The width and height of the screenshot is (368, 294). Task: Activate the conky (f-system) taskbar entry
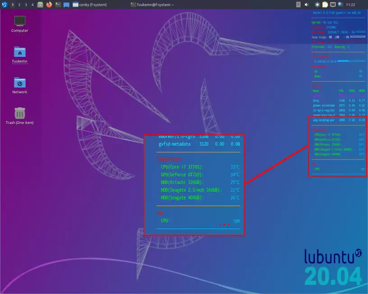point(90,5)
